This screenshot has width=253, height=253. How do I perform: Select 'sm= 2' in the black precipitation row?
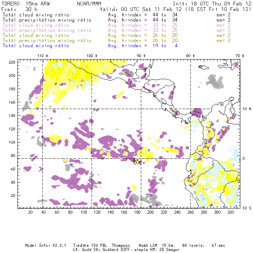[224, 20]
